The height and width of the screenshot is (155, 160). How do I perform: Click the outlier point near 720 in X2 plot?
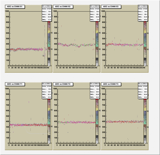pyautogui.click(x=61, y=26)
